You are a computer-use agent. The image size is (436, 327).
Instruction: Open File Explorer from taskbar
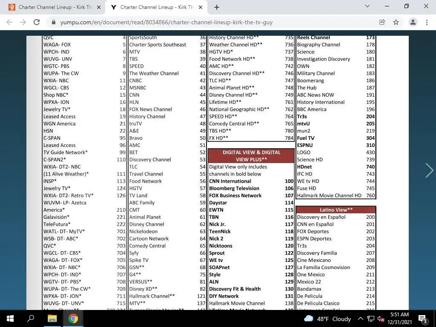point(52,318)
